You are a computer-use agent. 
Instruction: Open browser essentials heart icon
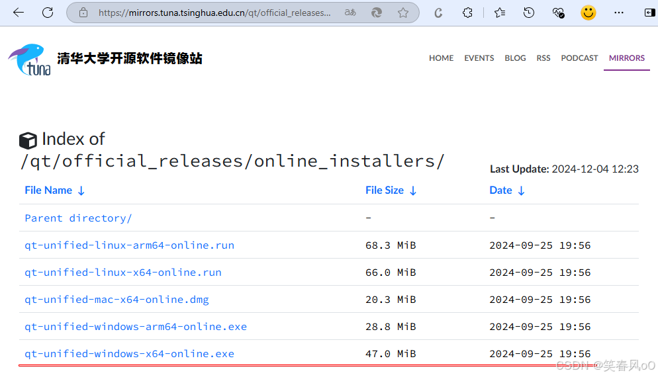[x=558, y=13]
